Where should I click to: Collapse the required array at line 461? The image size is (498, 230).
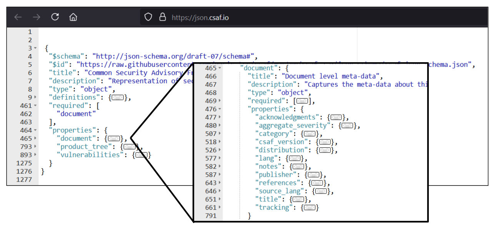coord(35,105)
